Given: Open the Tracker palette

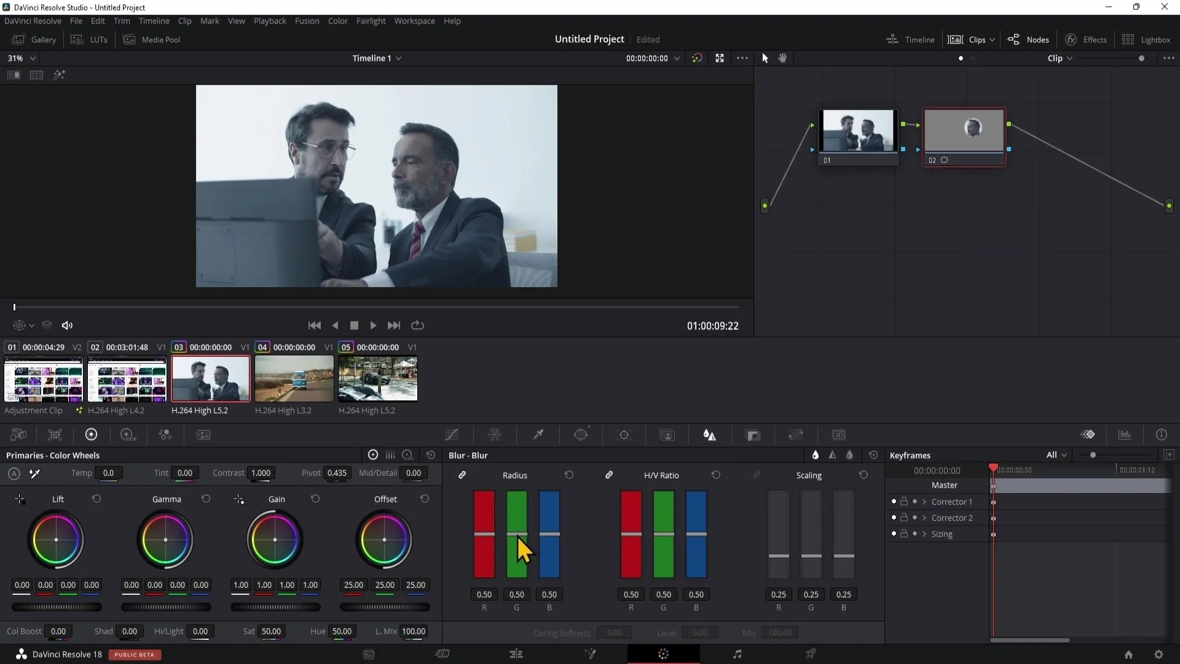Looking at the screenshot, I should [x=624, y=435].
